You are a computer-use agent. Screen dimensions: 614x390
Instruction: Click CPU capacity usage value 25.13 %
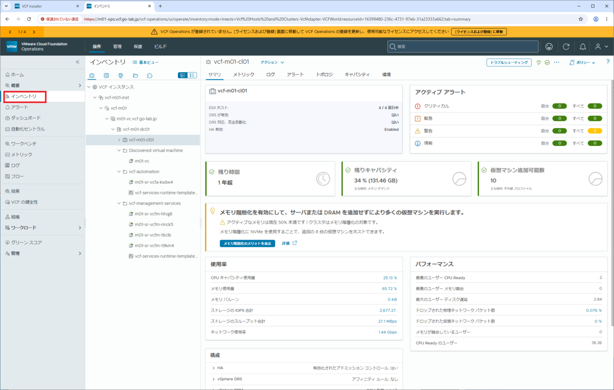click(390, 277)
